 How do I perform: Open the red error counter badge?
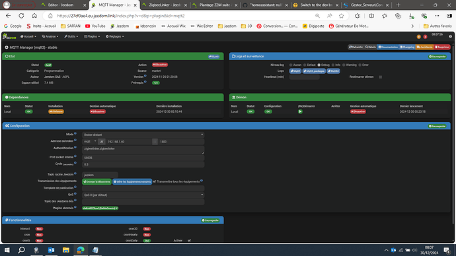pos(425,36)
